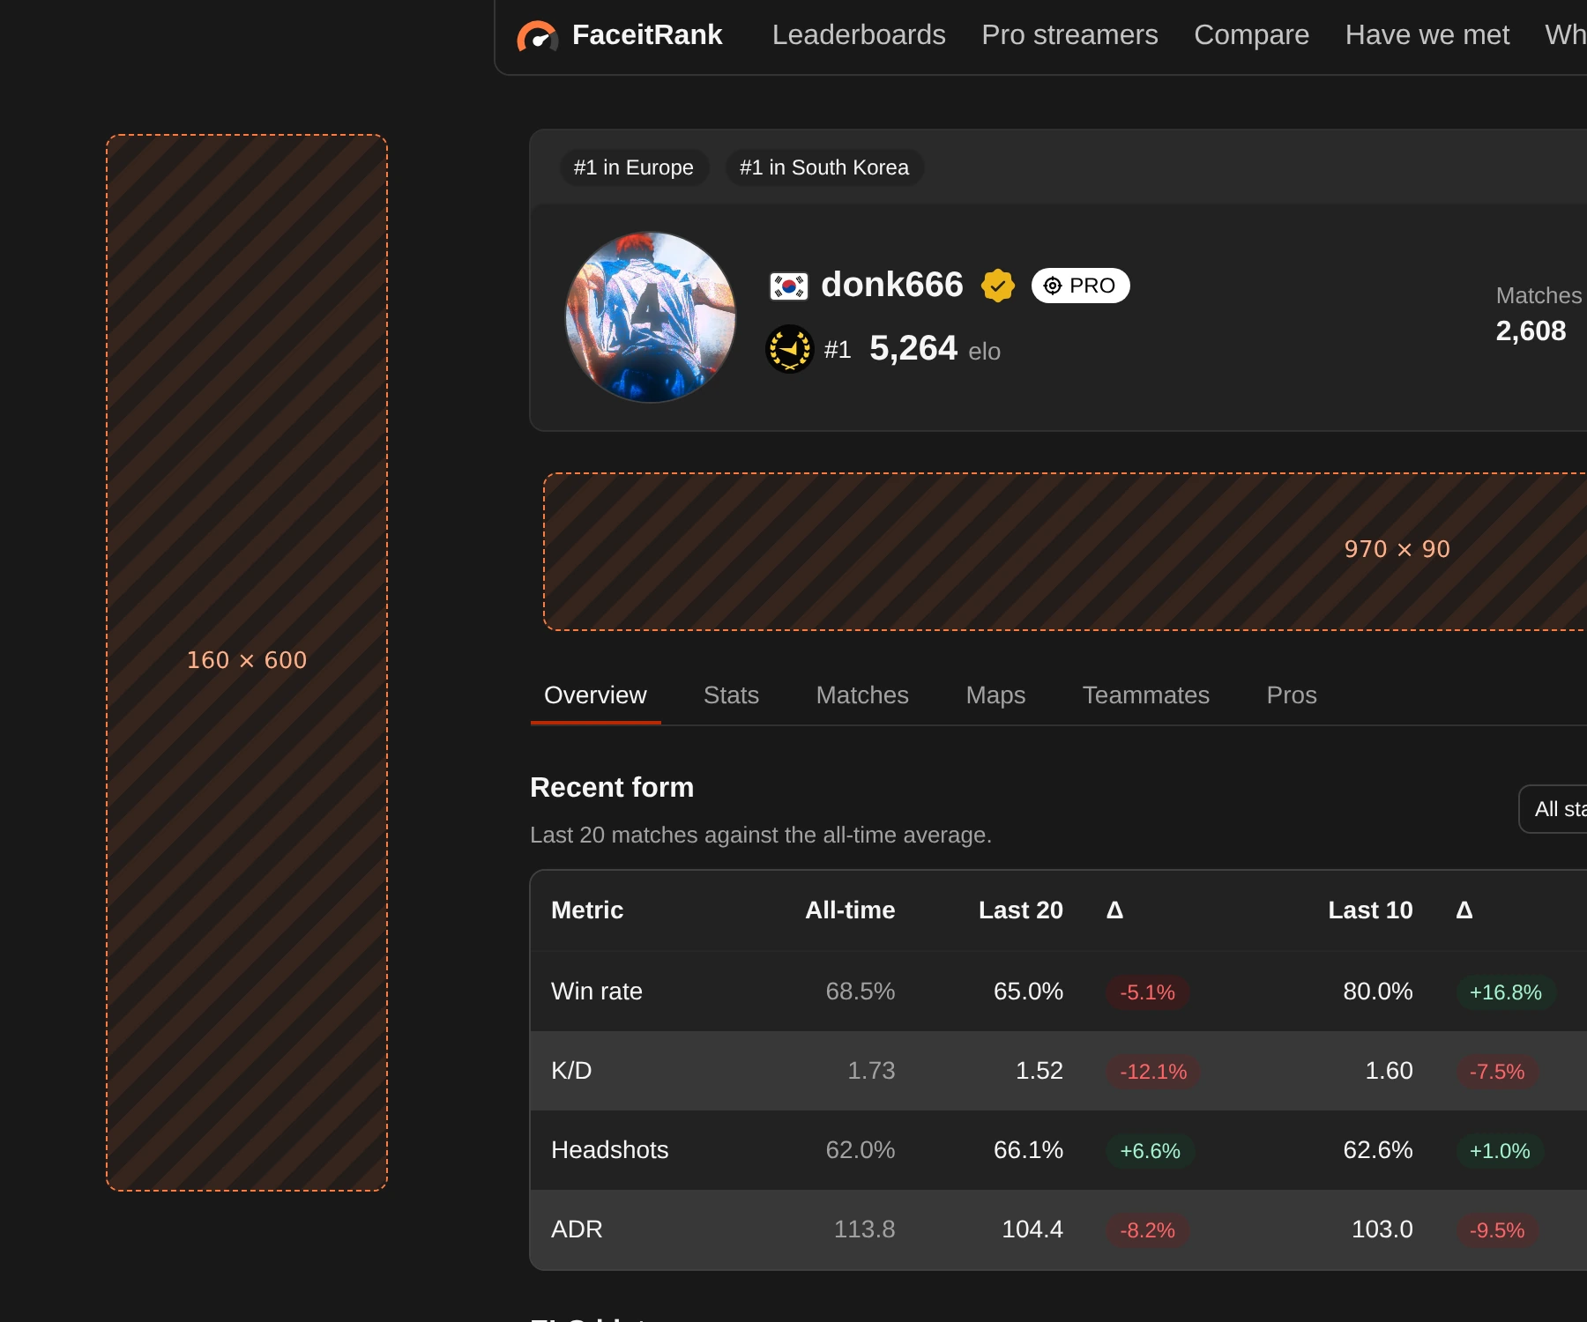Click the 160 × 600 ad placeholder
1587x1322 pixels.
(247, 663)
